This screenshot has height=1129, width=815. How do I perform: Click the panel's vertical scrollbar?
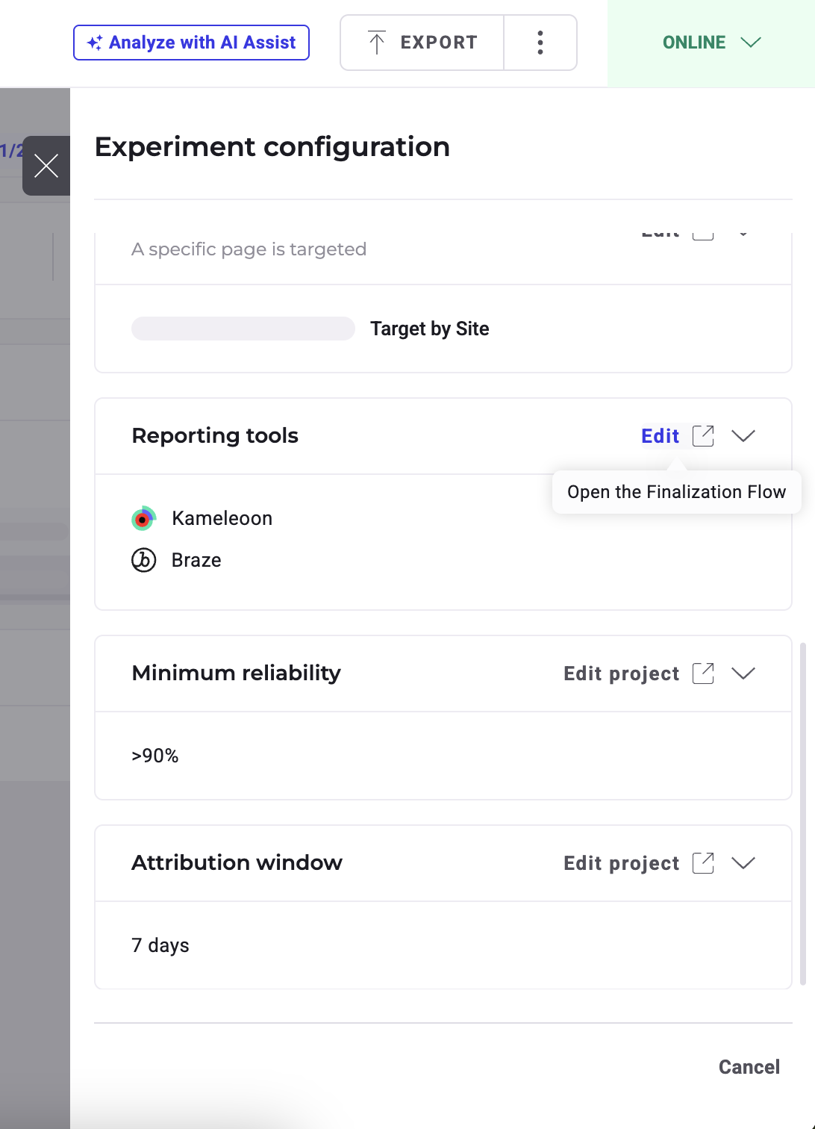point(803,814)
